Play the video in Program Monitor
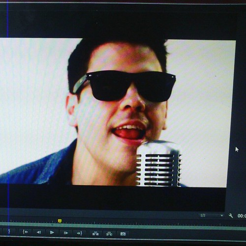 click(52, 232)
